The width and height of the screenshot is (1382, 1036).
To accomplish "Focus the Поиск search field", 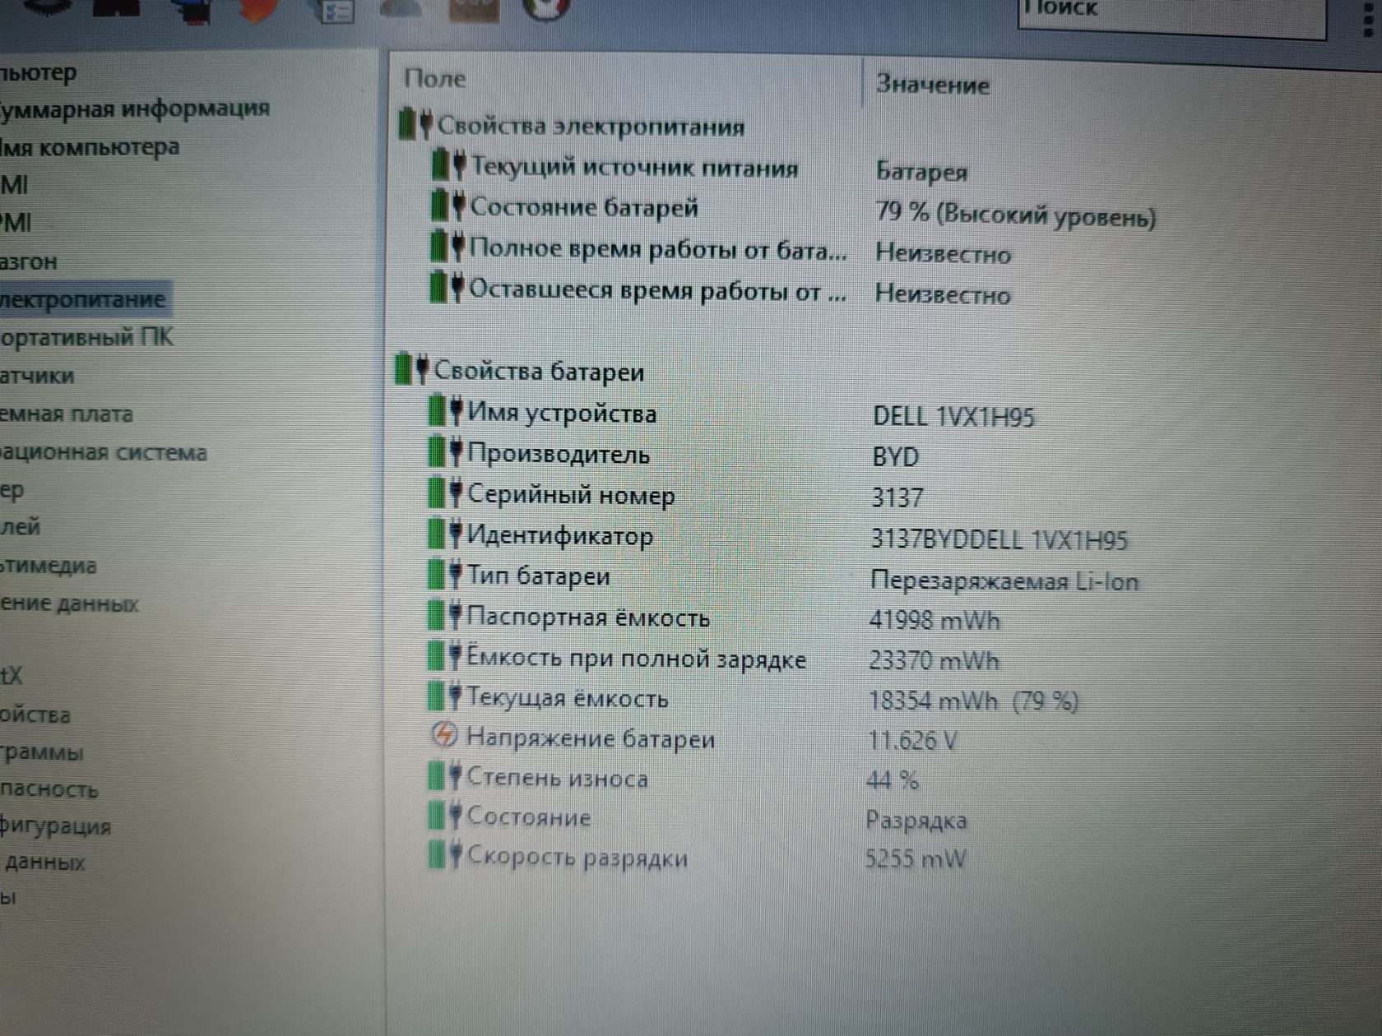I will (1171, 15).
